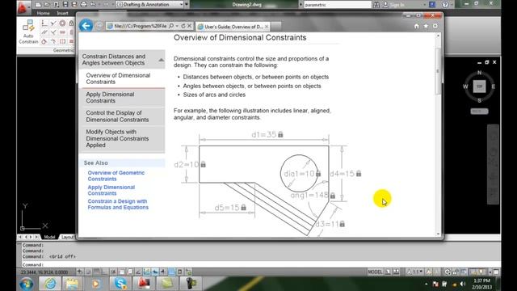Open AutoCAD from Windows taskbar
Image resolution: width=517 pixels, height=291 pixels.
point(144,284)
